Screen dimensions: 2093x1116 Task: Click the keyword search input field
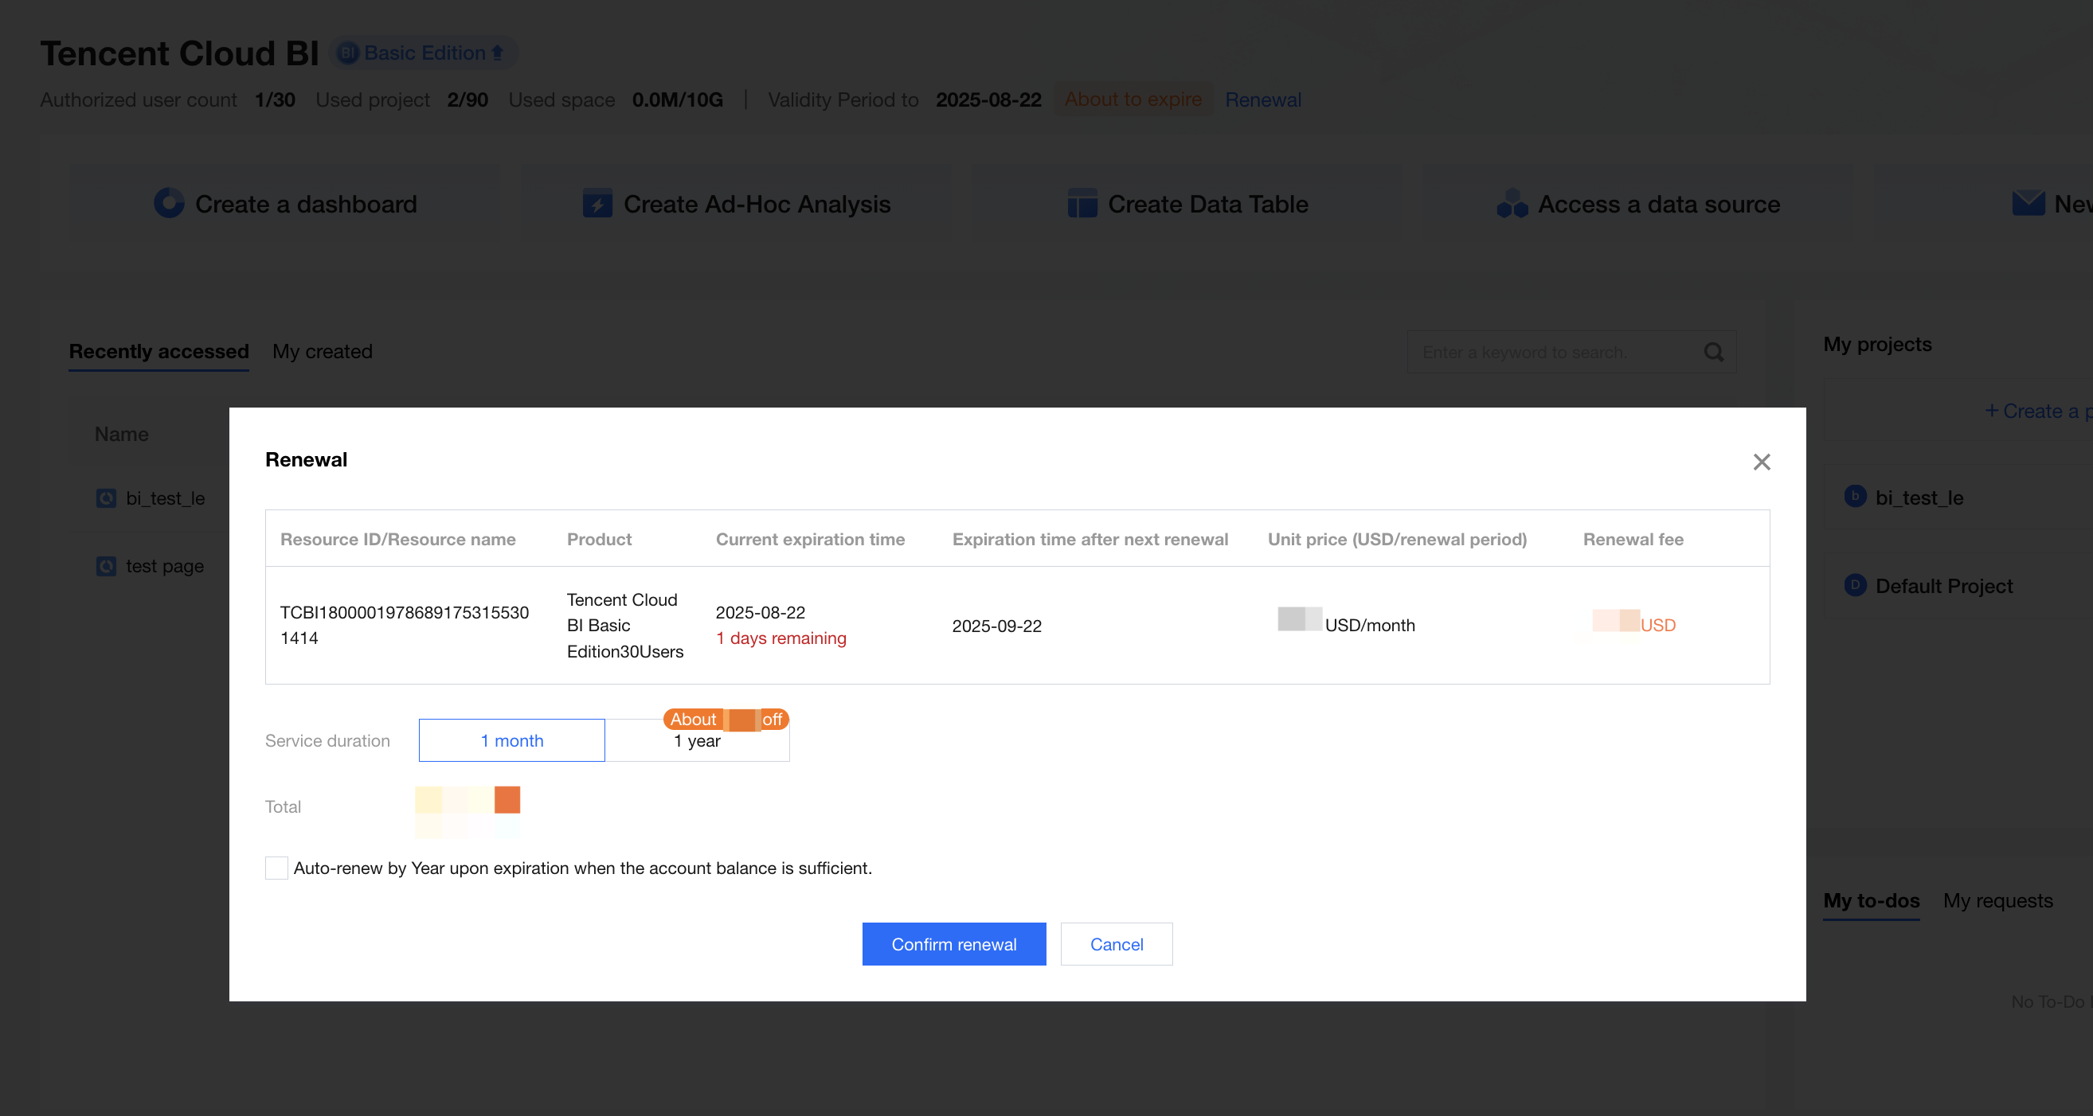pos(1543,352)
